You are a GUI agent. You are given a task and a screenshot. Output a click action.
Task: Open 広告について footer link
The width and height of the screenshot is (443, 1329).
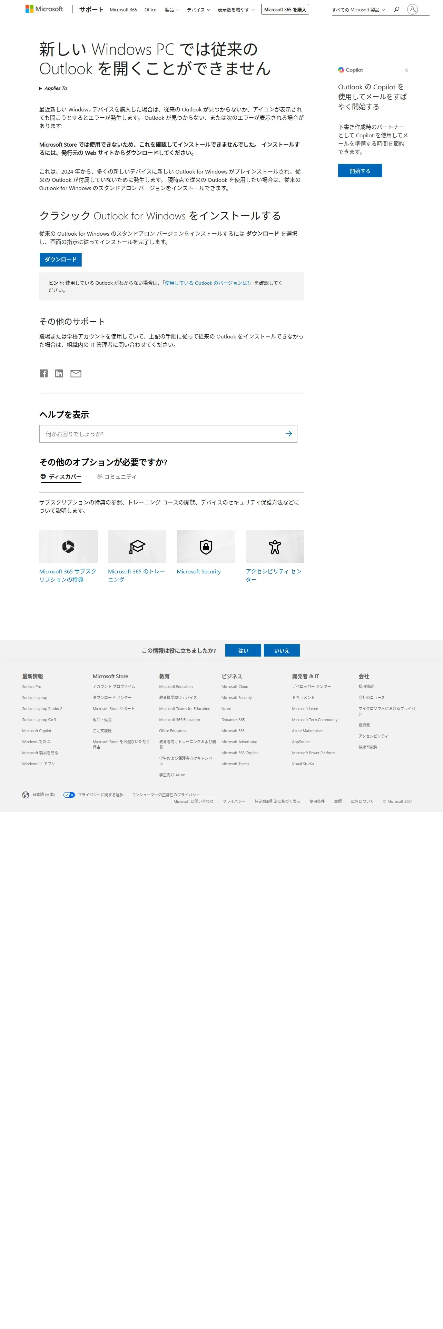[x=362, y=801]
